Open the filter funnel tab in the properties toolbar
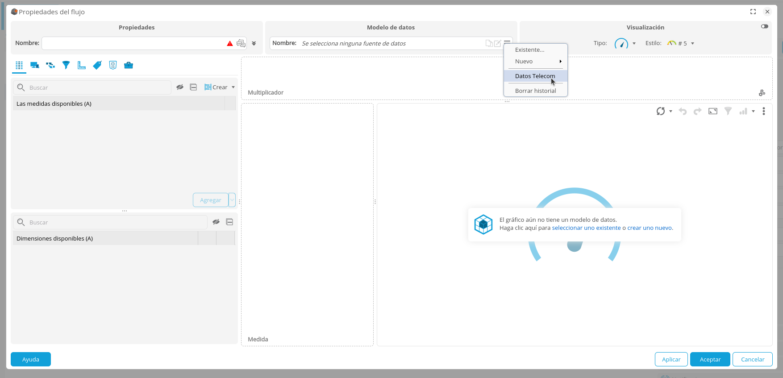Image resolution: width=783 pixels, height=378 pixels. coord(66,65)
